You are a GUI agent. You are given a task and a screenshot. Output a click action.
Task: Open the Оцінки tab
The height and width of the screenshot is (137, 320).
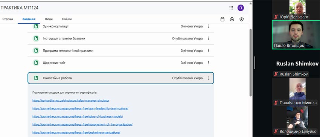point(67,19)
